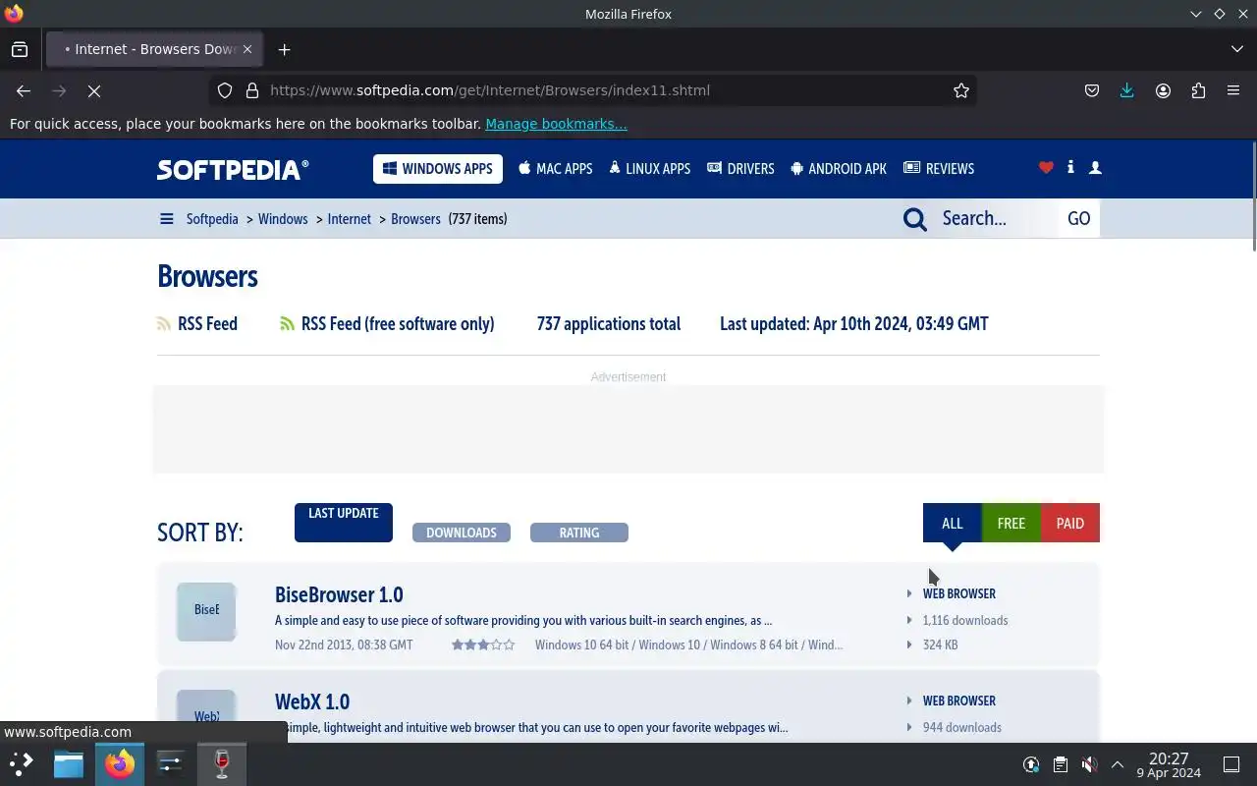Screen dimensions: 1257x786
Task: Sort by Last Update
Action: (x=344, y=522)
